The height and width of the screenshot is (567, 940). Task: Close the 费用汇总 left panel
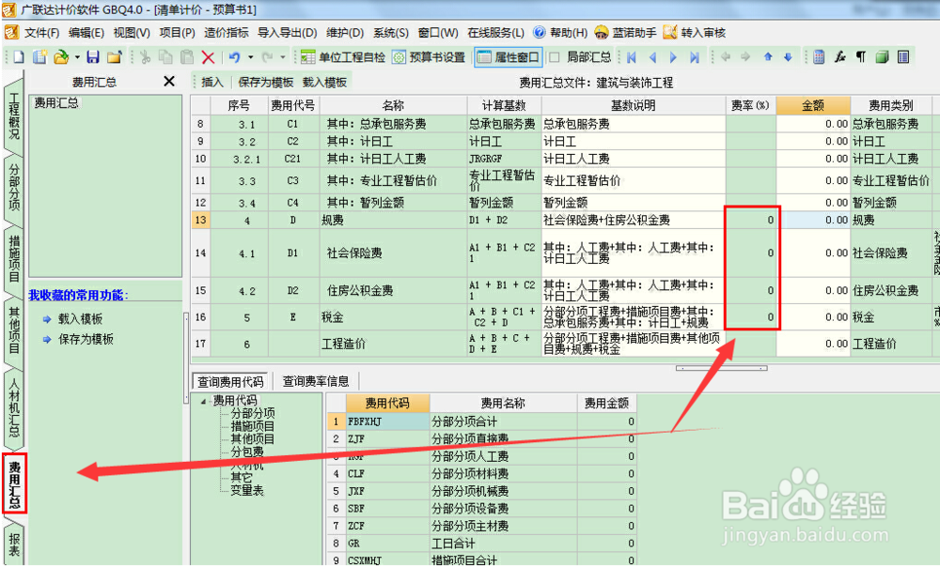[x=169, y=81]
